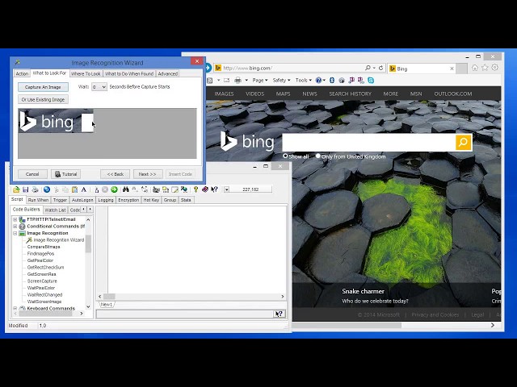Open the Safety dropdown menu in browser
The width and height of the screenshot is (517, 387).
click(281, 81)
